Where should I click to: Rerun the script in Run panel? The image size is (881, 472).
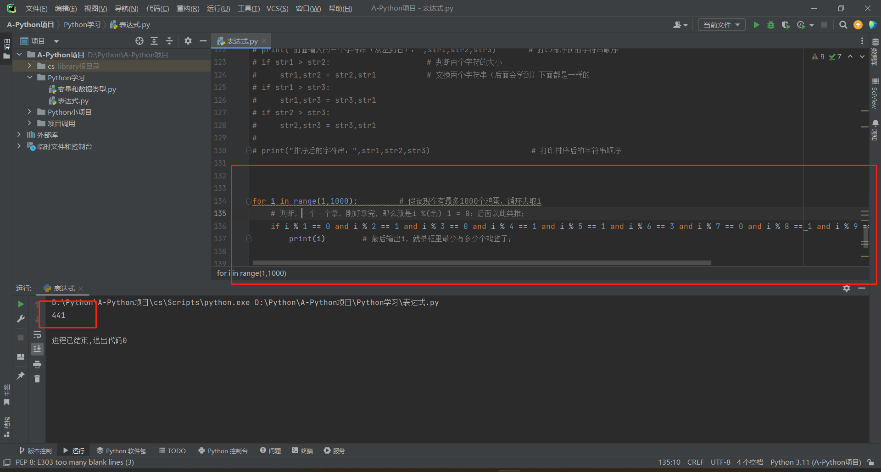(21, 304)
